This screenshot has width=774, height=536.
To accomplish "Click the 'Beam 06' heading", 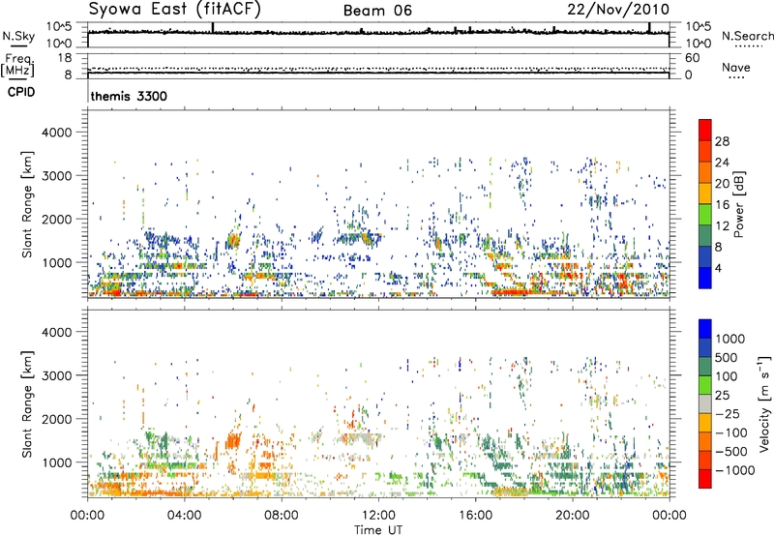I will click(377, 11).
